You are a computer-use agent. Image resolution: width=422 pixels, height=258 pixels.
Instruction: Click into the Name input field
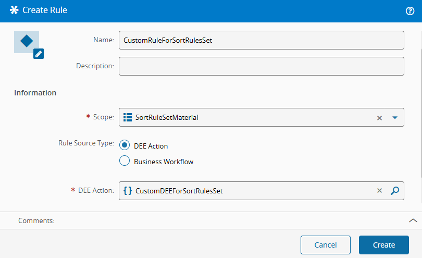[260, 40]
